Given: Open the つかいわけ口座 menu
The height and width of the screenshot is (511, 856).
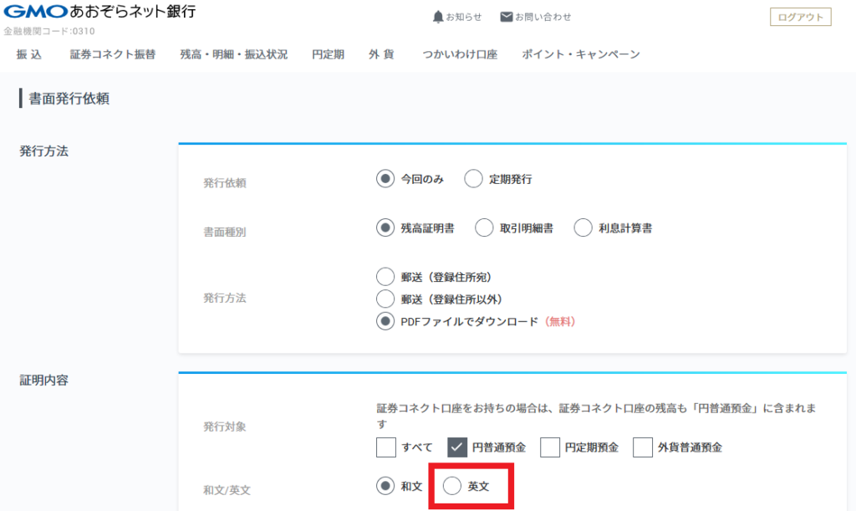Looking at the screenshot, I should click(460, 54).
